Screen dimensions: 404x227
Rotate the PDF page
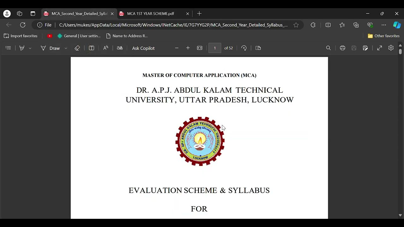click(244, 48)
